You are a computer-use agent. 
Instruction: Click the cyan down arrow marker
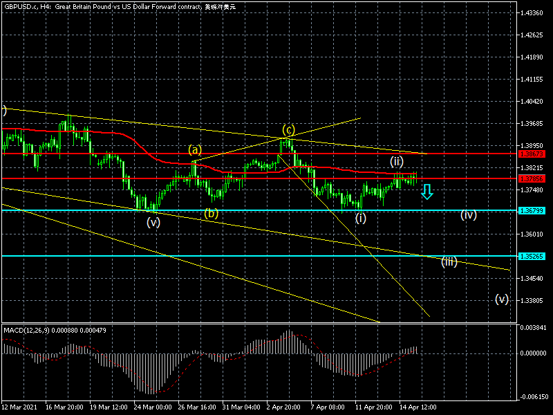[427, 192]
